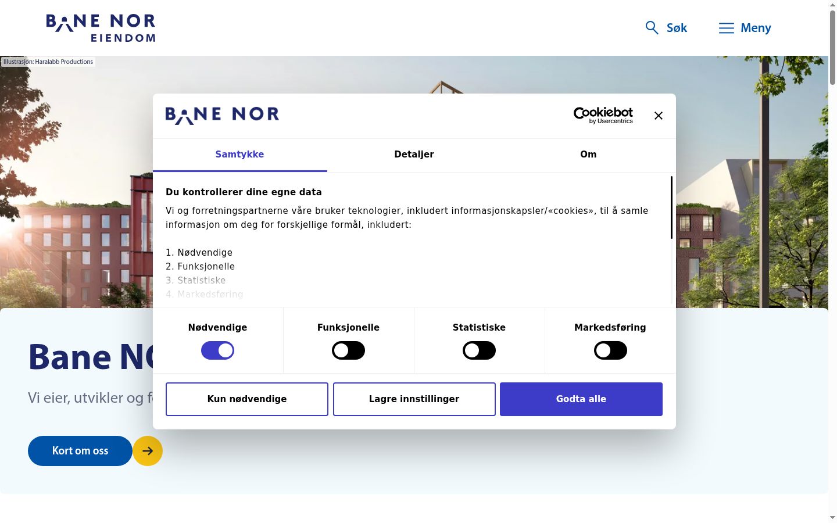Toggle the Nødvendige cookies switch
This screenshot has width=837, height=523.
(x=217, y=350)
